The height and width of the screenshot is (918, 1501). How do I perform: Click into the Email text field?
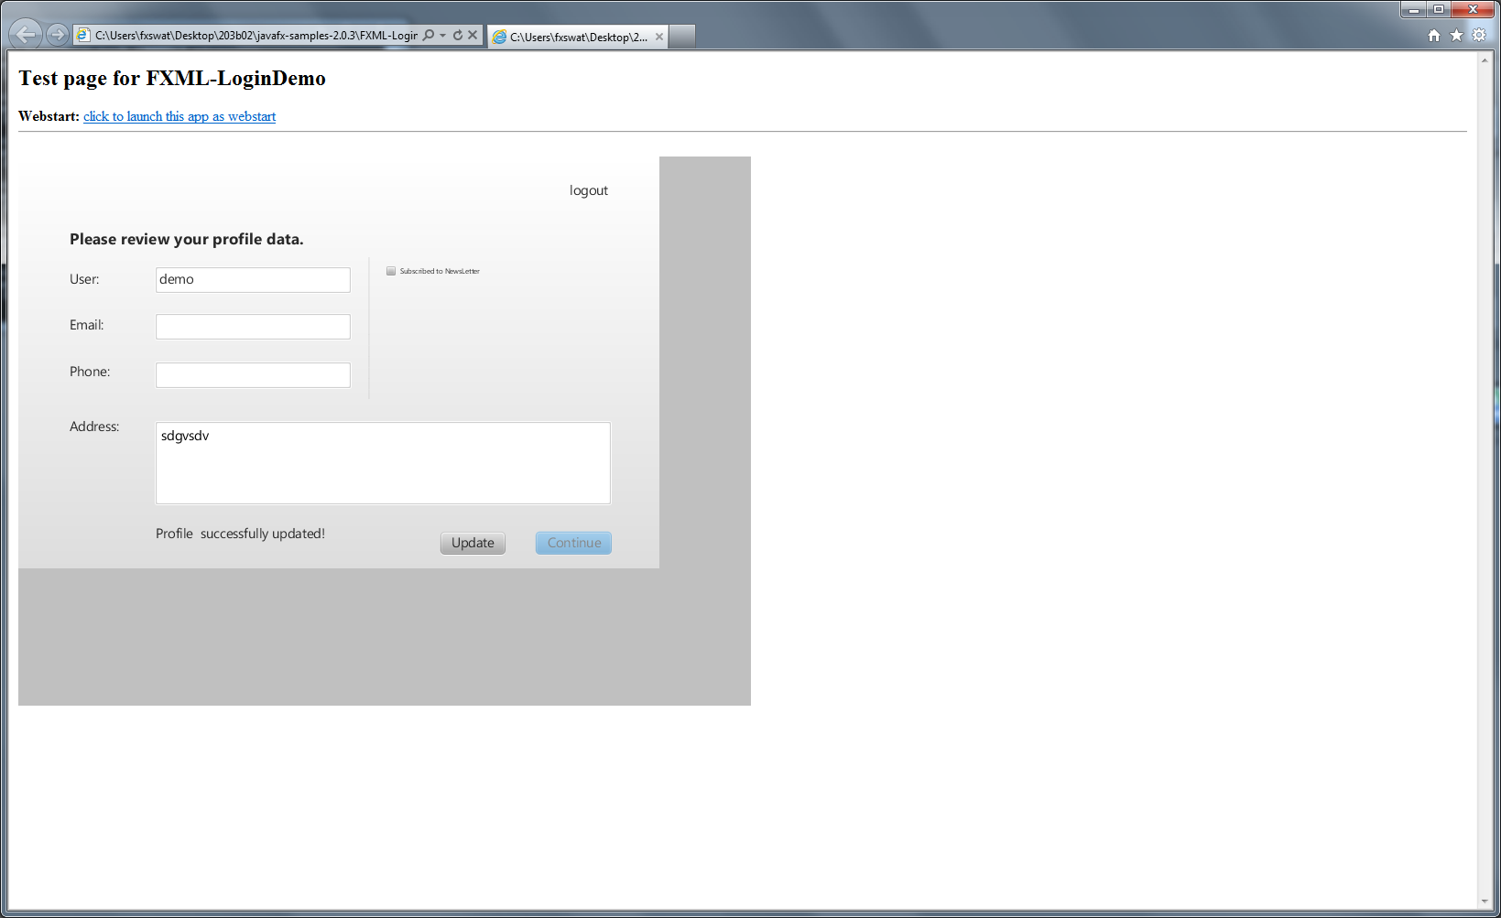[253, 327]
